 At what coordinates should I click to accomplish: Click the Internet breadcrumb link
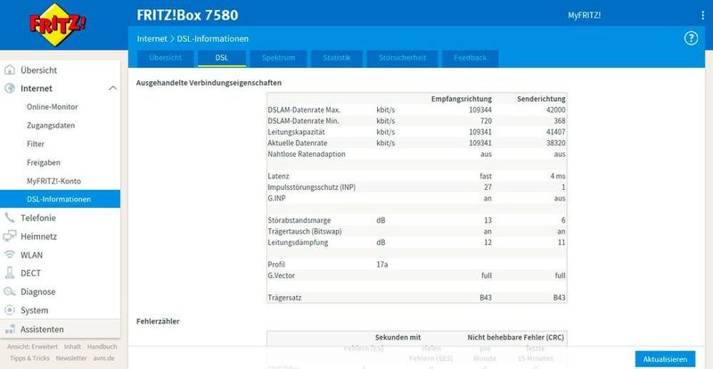point(152,38)
